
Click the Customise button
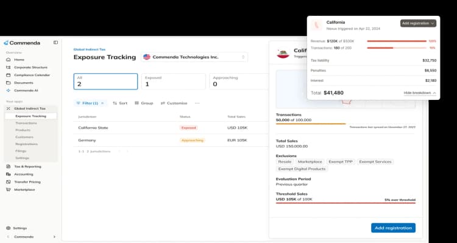click(x=174, y=103)
